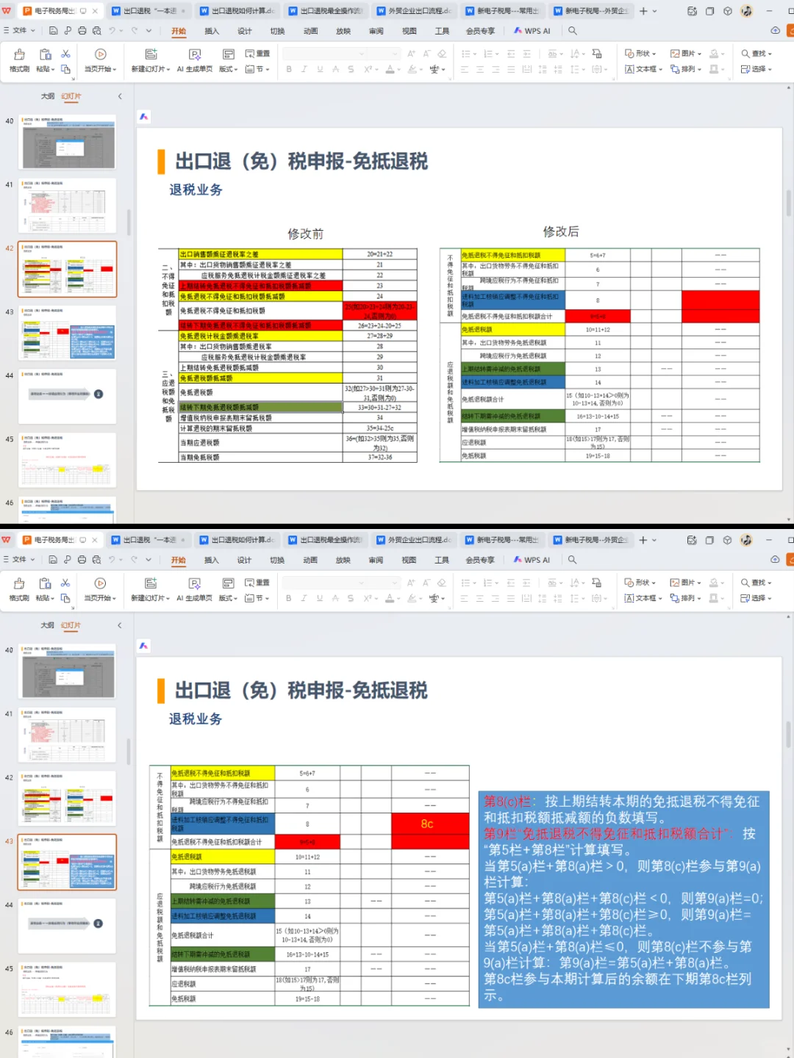Open the Shapes (形状) tool
The height and width of the screenshot is (1058, 794).
(x=642, y=54)
